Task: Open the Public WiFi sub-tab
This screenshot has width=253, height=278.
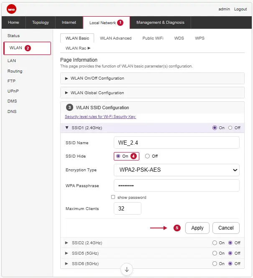Action: click(x=153, y=38)
